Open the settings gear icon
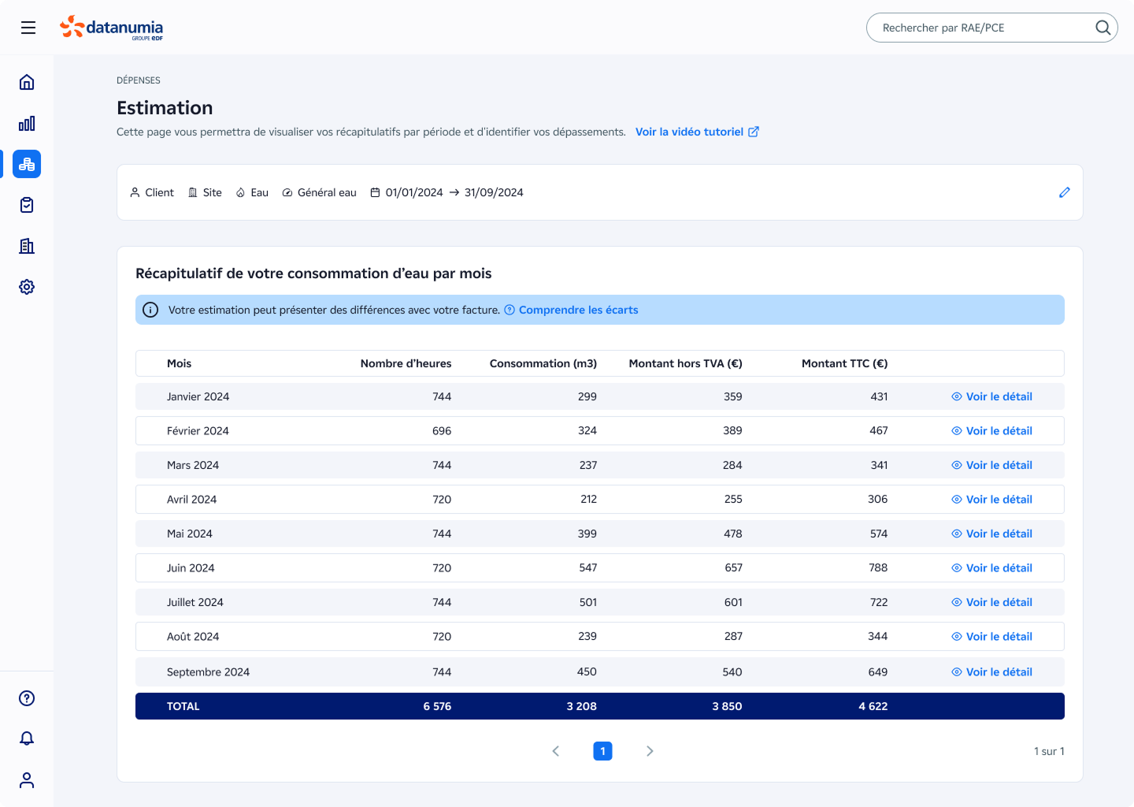 coord(27,287)
